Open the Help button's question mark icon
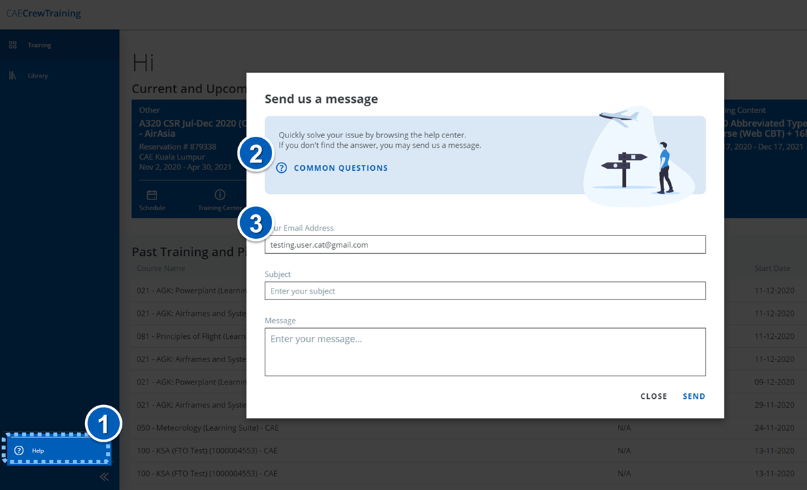807x490 pixels. tap(19, 451)
